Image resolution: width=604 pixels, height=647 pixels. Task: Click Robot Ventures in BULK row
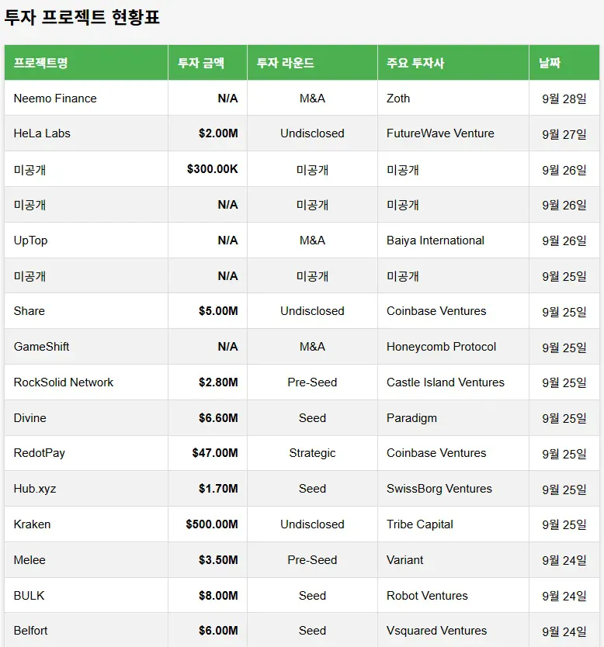click(427, 596)
